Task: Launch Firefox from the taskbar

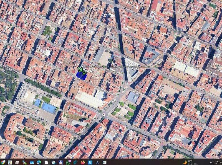Action: pyautogui.click(x=83, y=162)
